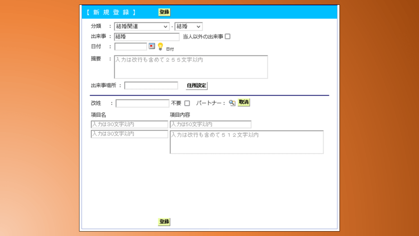The image size is (419, 236).
Task: Click the 改姓 surname change field
Action: (142, 103)
